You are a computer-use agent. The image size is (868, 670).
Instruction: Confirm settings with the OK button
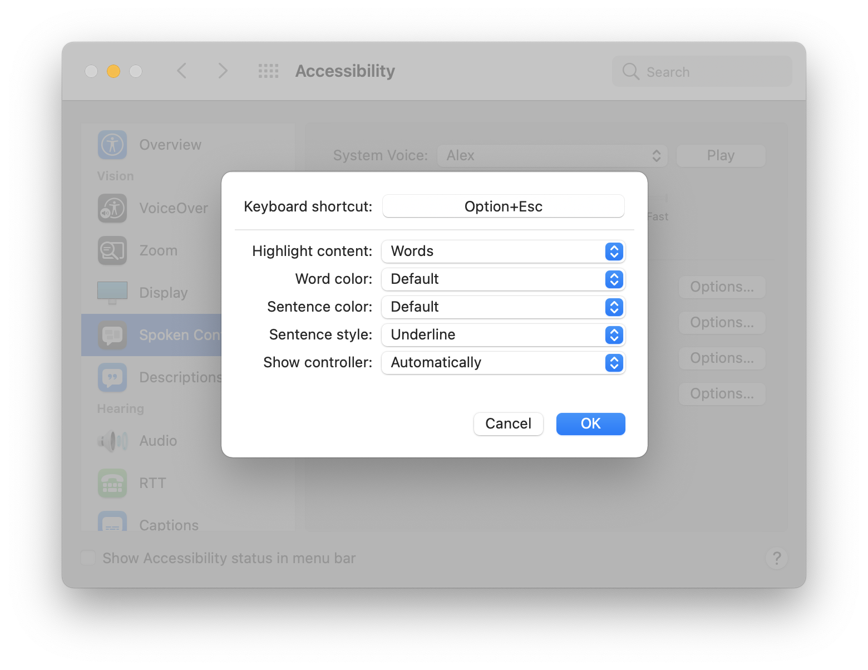pos(590,423)
